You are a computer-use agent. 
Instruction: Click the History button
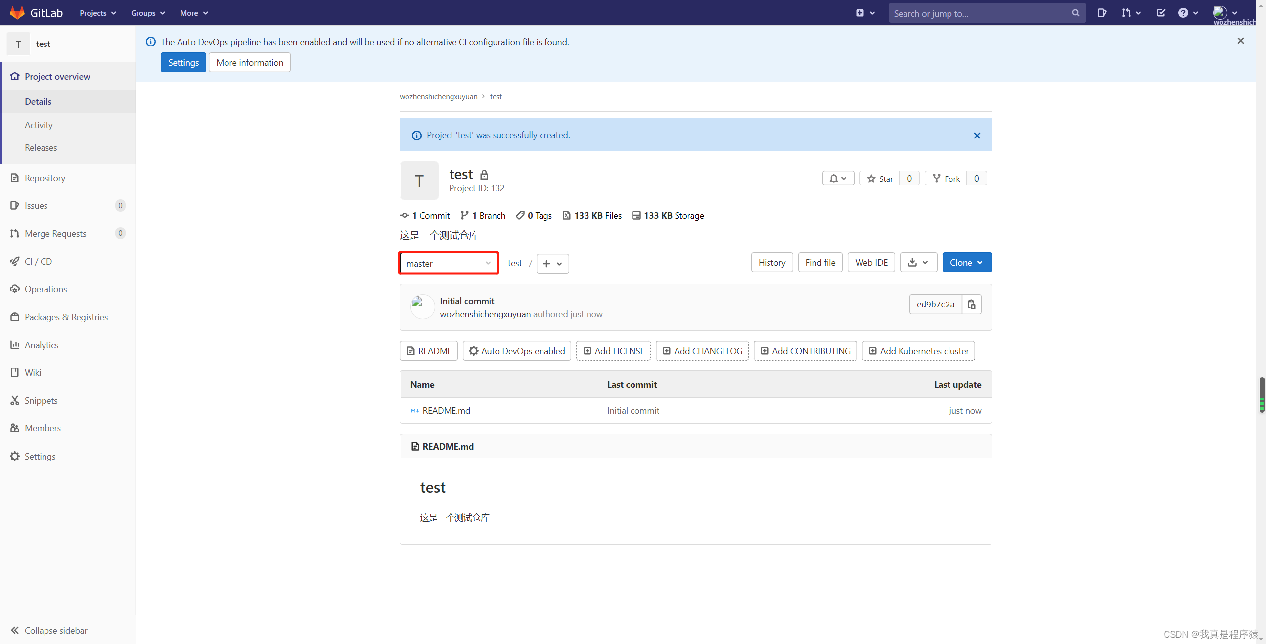point(772,262)
